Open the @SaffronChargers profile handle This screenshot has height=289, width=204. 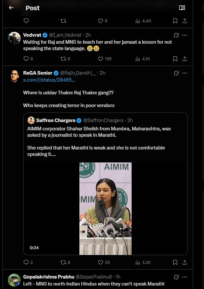[x=103, y=120]
